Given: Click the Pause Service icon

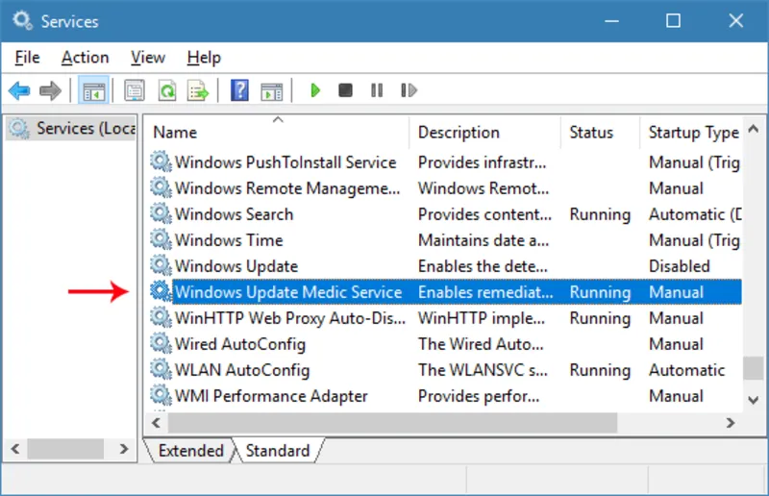Looking at the screenshot, I should click(x=377, y=91).
